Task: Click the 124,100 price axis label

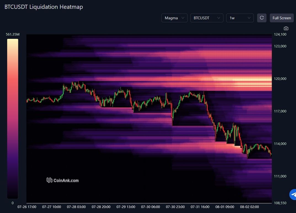Action: 280,34
